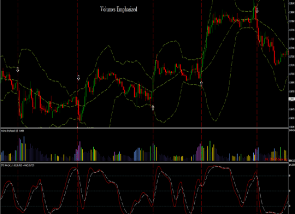Screen dimensions: 295x214
Task: Click the stochastic indicator label in the bottom panel
Action: pos(18,165)
